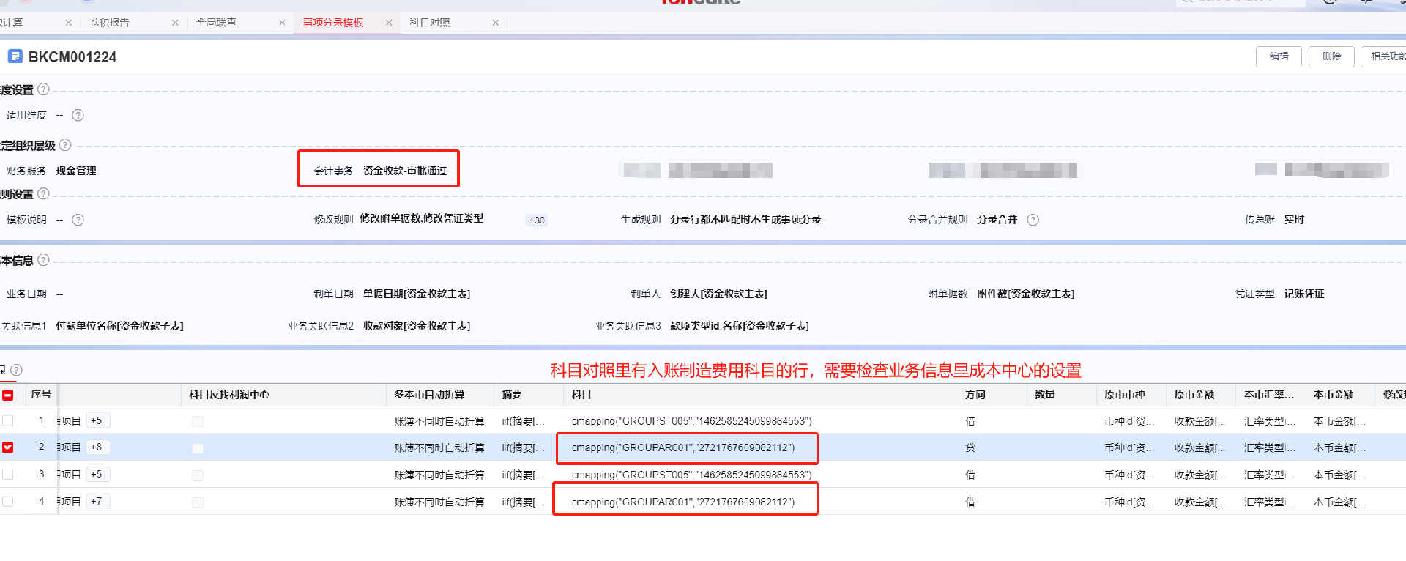Close the 卷积报告 tab

tap(175, 23)
